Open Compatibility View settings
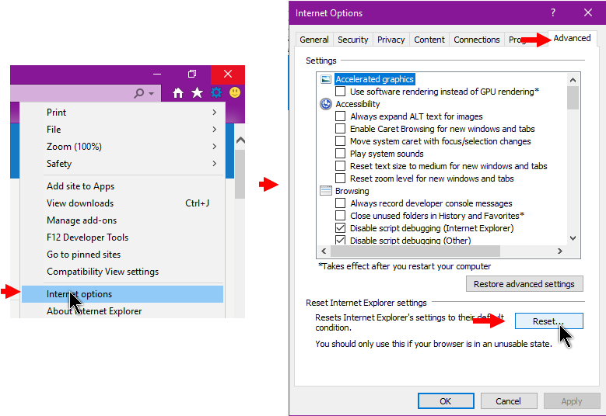This screenshot has width=606, height=416. (122, 272)
